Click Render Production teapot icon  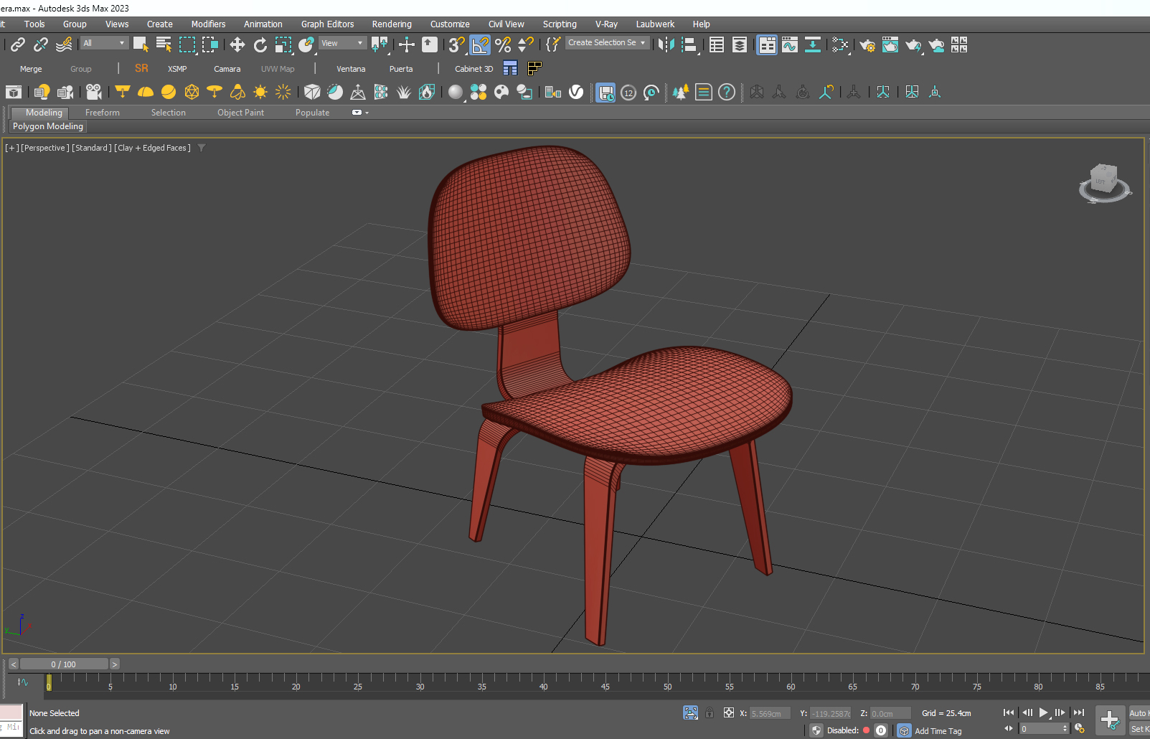913,44
